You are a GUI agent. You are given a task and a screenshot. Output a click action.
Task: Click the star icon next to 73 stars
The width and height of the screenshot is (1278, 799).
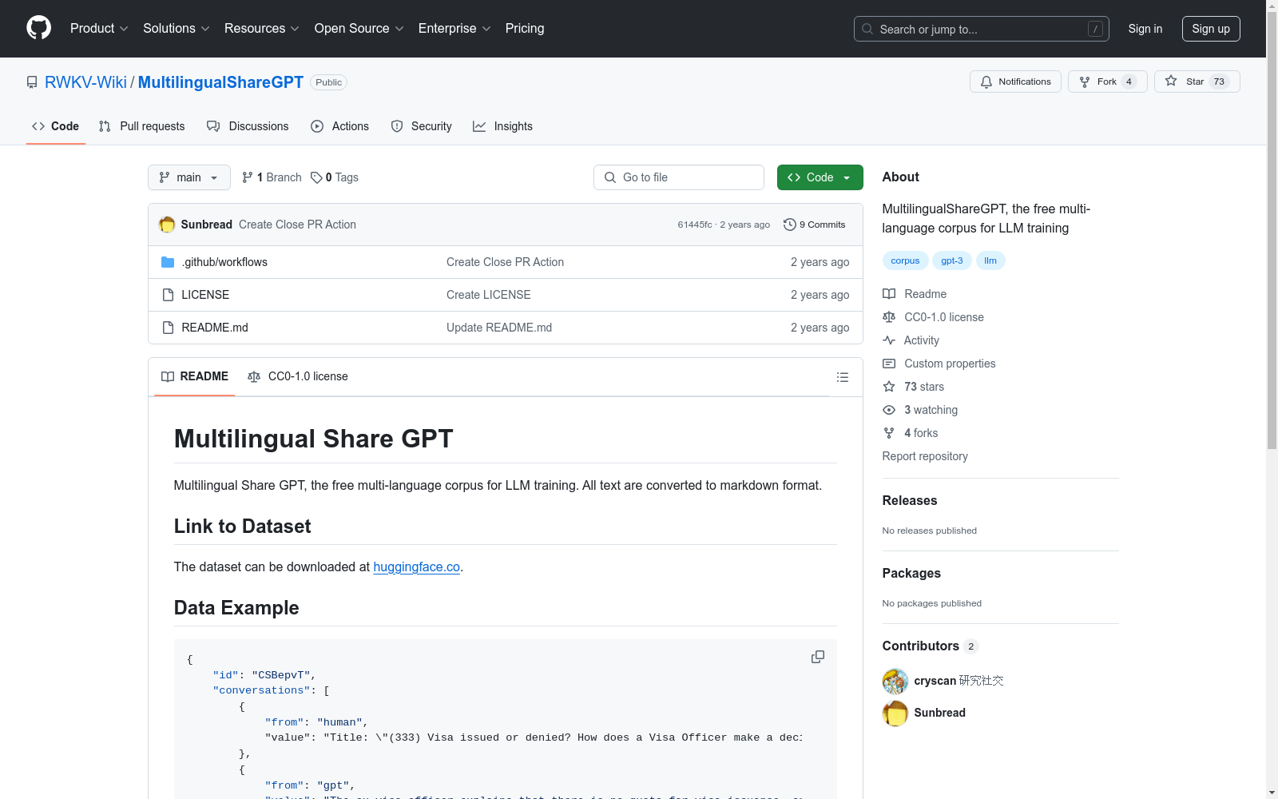(x=889, y=387)
